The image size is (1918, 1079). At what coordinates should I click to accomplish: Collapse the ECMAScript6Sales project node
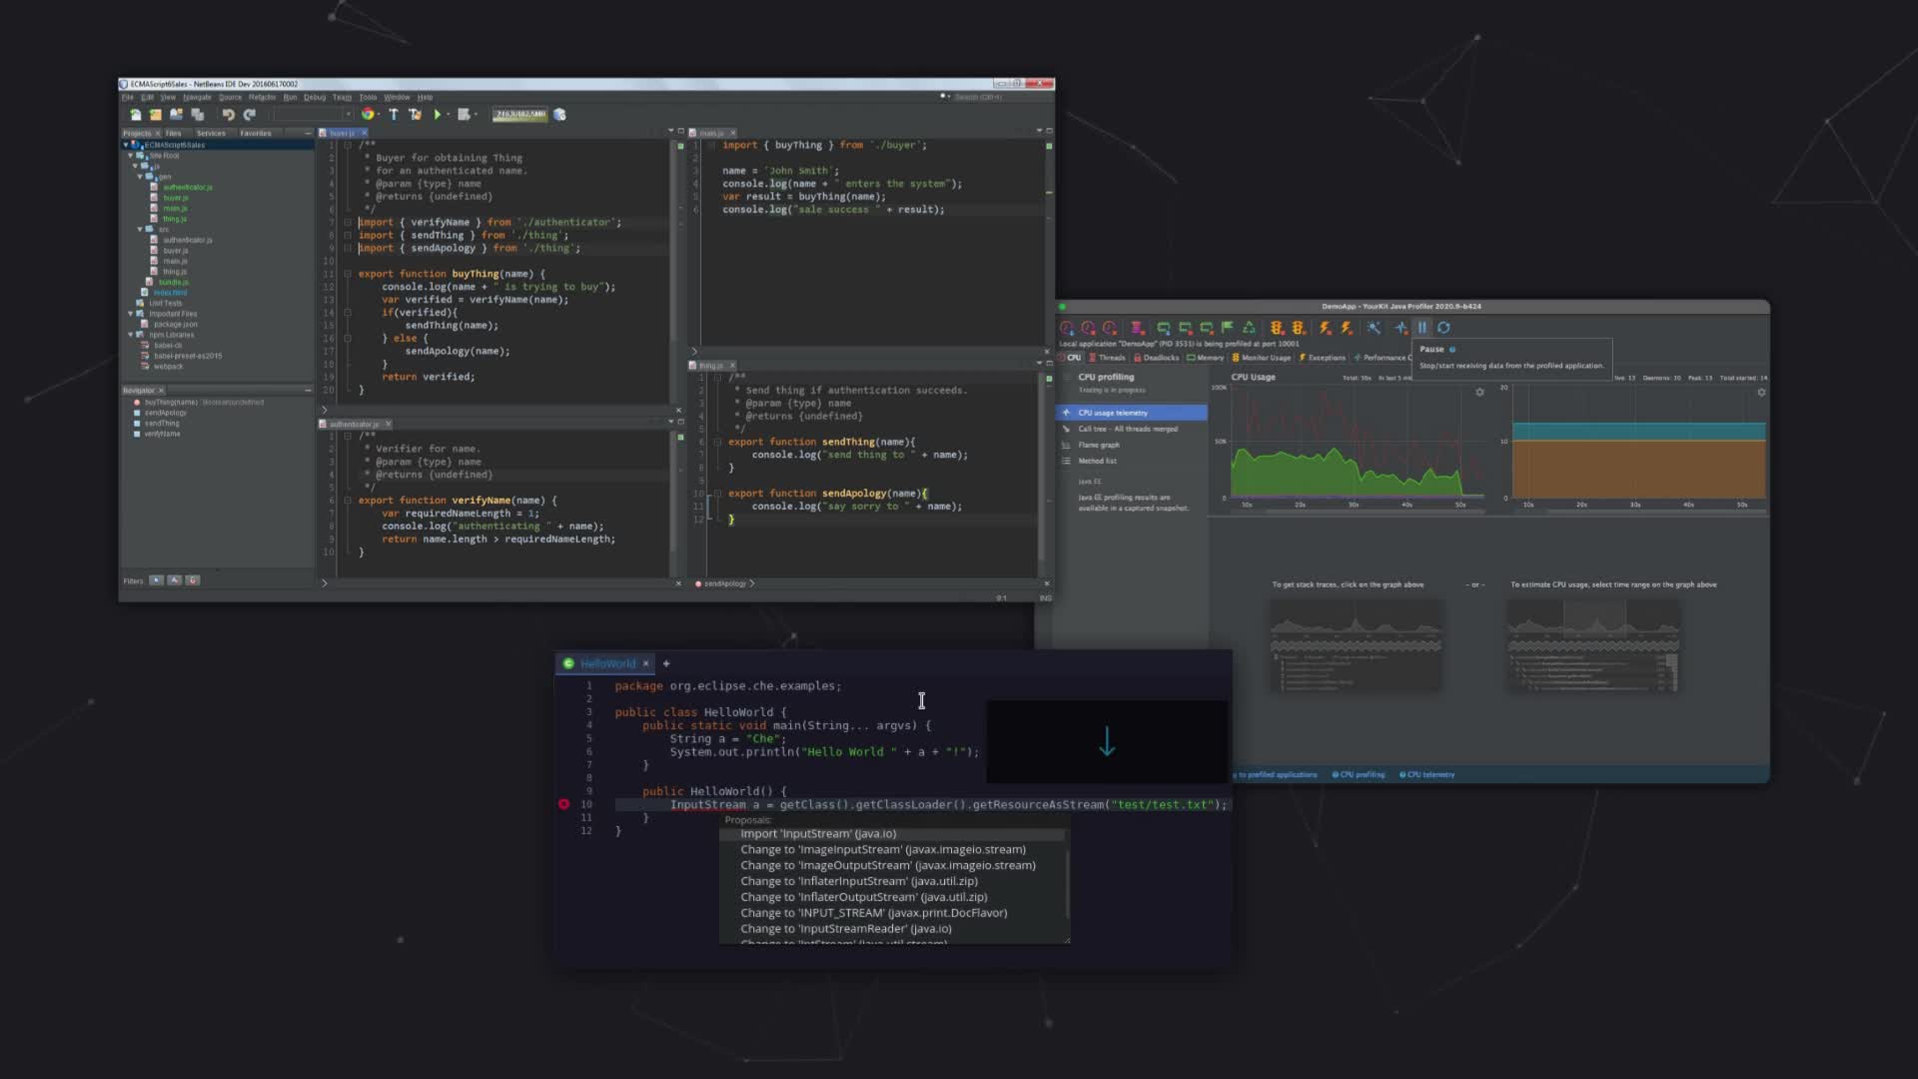click(125, 145)
